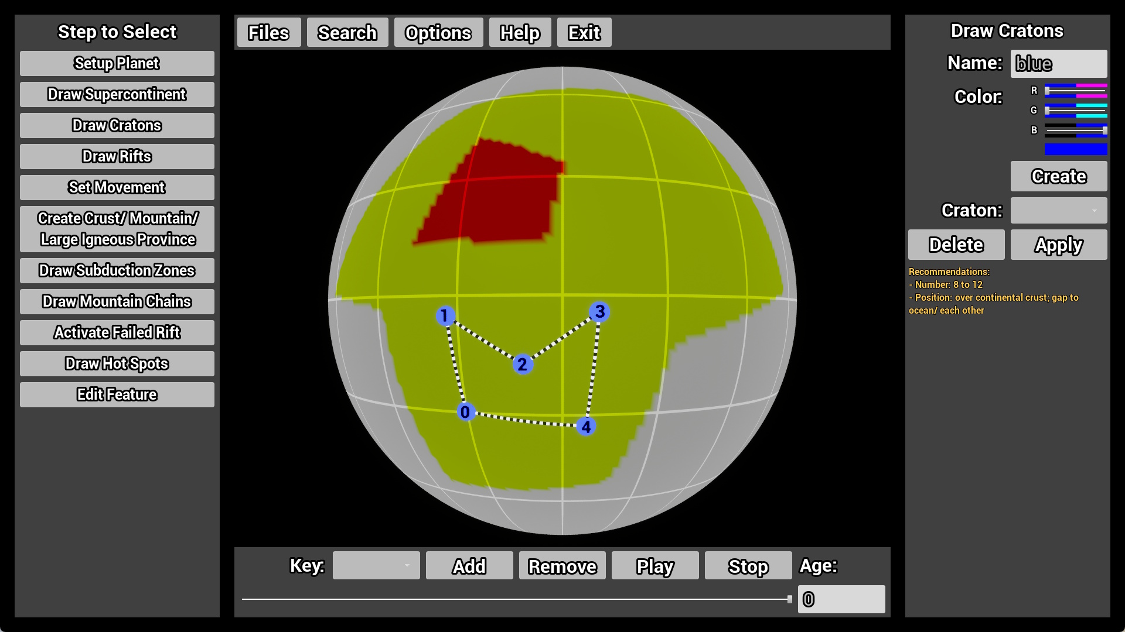The height and width of the screenshot is (632, 1125).
Task: Select polygon vertex marker 2
Action: click(x=523, y=365)
